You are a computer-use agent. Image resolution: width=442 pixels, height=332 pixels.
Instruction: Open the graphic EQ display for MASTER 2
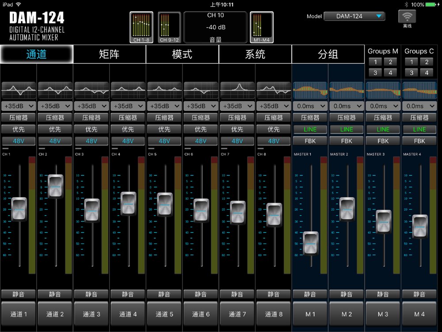[x=347, y=90]
